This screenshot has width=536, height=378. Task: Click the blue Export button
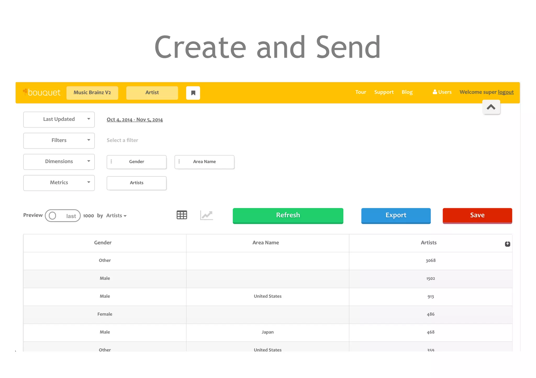[x=396, y=216]
